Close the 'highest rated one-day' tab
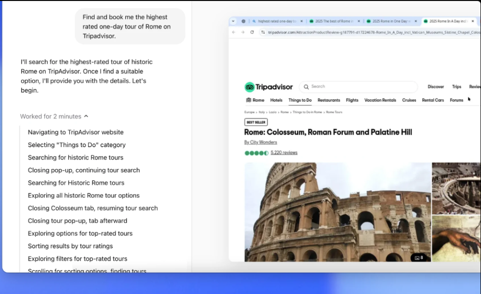 click(x=302, y=21)
